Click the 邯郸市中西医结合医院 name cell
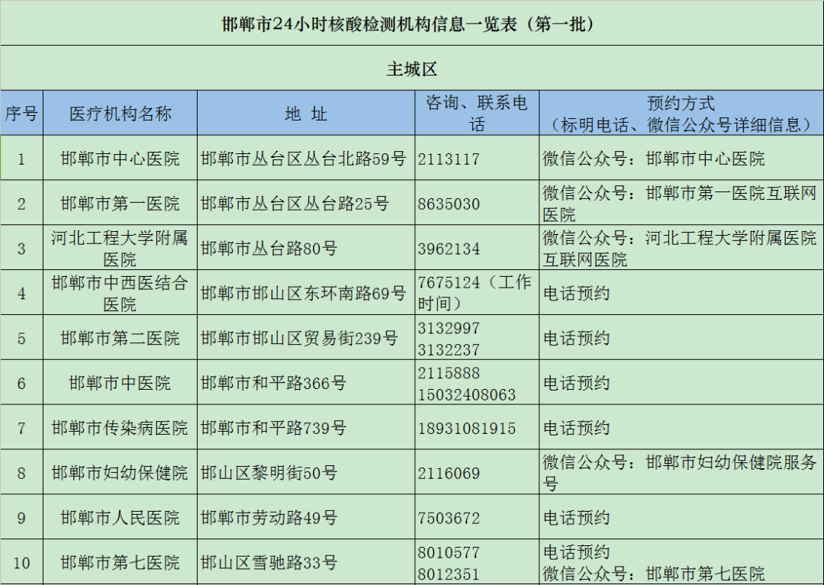This screenshot has height=585, width=824. tap(121, 293)
